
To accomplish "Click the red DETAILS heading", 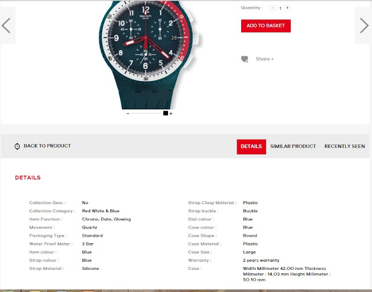I will click(28, 177).
